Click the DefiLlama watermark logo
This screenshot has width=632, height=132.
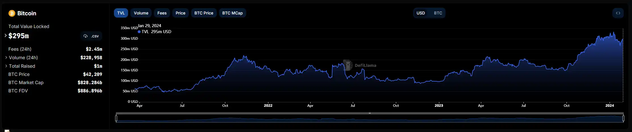tap(348, 65)
